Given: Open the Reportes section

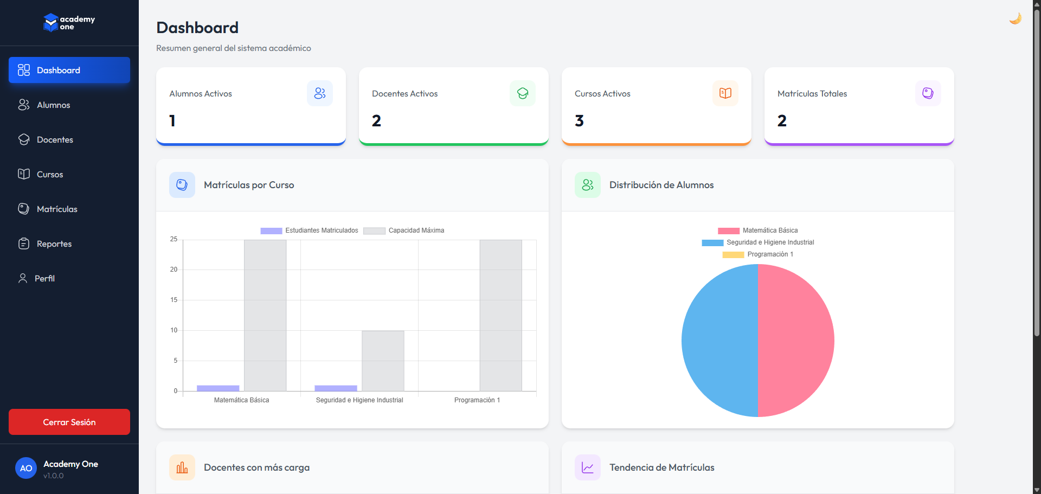Looking at the screenshot, I should coord(54,243).
